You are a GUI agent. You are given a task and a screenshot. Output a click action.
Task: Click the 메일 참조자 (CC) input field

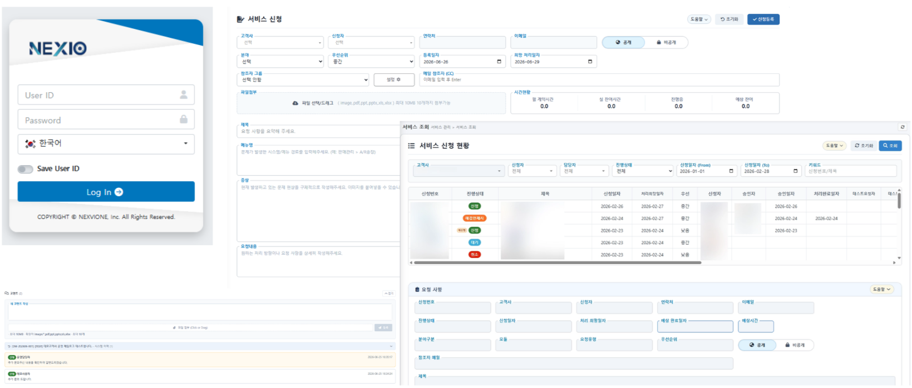pyautogui.click(x=599, y=79)
